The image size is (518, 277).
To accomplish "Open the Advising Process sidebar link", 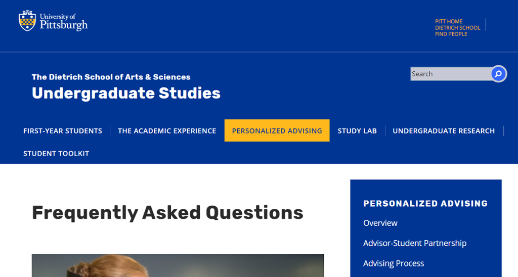I will click(x=394, y=263).
